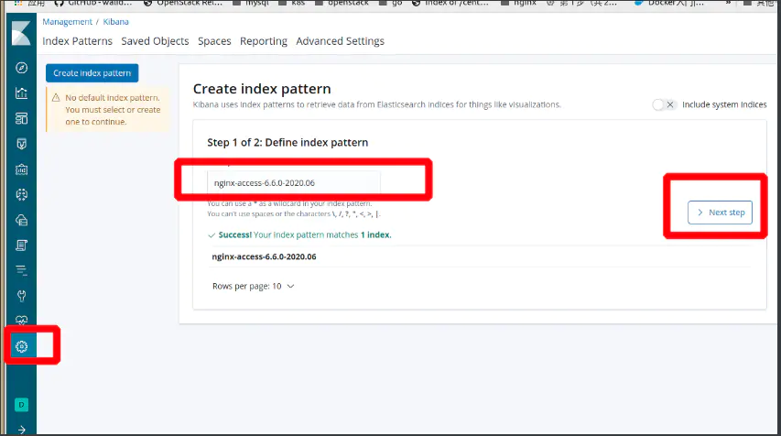Open the k8s bookmarks folder
Image resolution: width=781 pixels, height=436 pixels.
pos(292,3)
